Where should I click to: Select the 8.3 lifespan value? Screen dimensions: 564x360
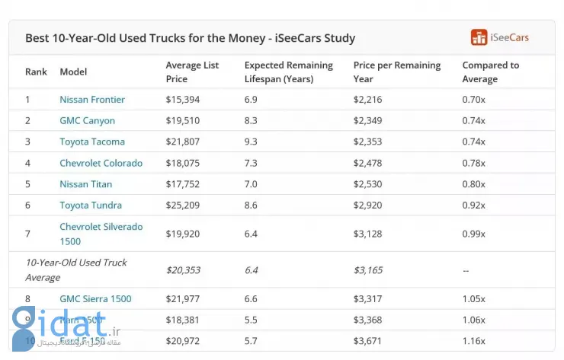point(251,121)
